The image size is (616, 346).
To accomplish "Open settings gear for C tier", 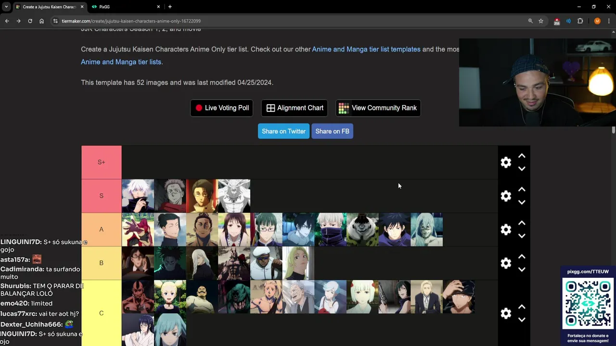I will 506,313.
